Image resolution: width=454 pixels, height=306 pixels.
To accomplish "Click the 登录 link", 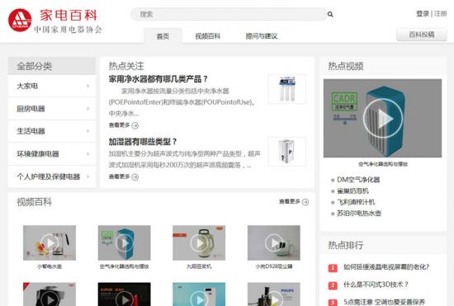I will 423,13.
